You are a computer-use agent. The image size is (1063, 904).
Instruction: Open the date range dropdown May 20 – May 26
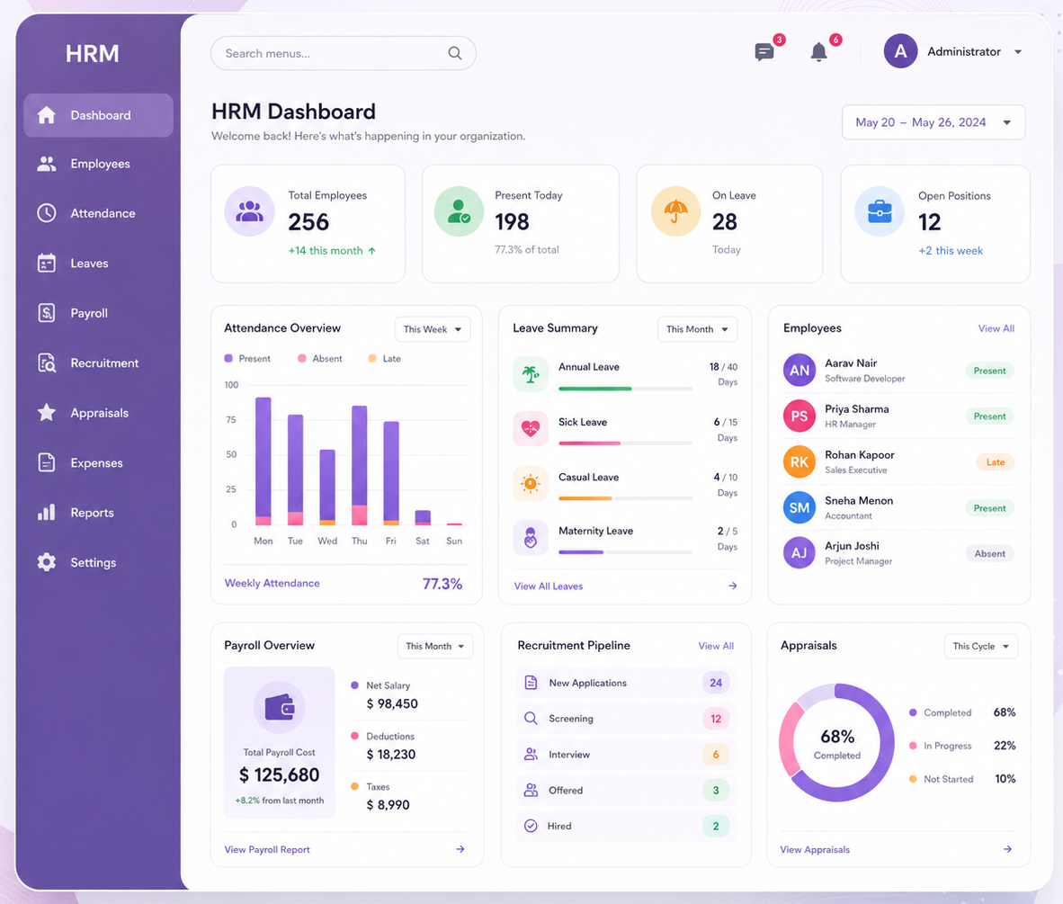pyautogui.click(x=933, y=122)
